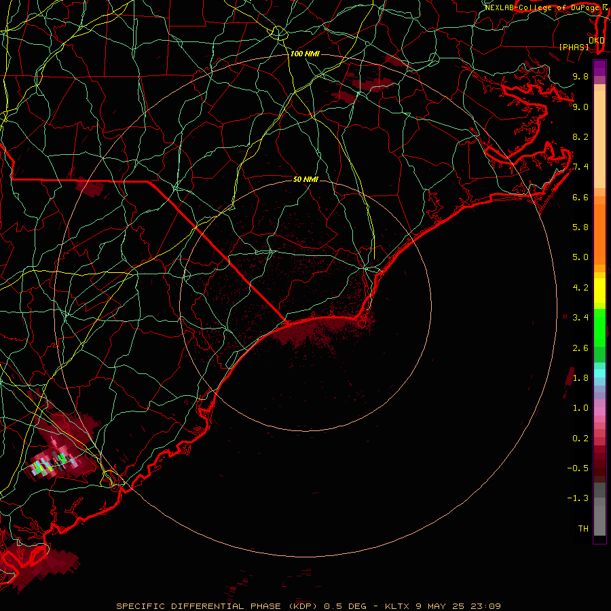
Task: Click the [PHAS] label above the color scale
Action: pyautogui.click(x=574, y=47)
